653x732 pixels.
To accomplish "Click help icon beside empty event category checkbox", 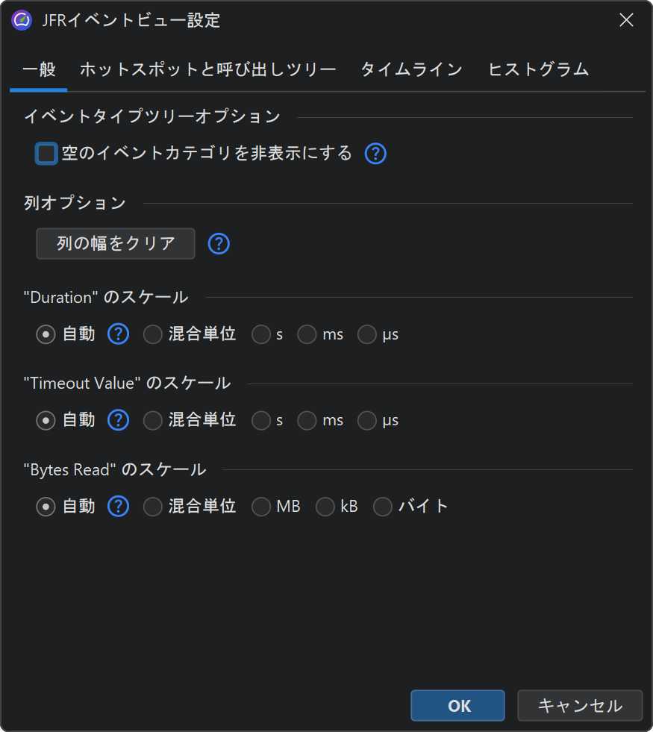I will (375, 154).
